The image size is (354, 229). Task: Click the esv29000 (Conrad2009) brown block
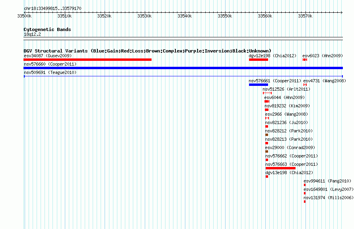266,151
